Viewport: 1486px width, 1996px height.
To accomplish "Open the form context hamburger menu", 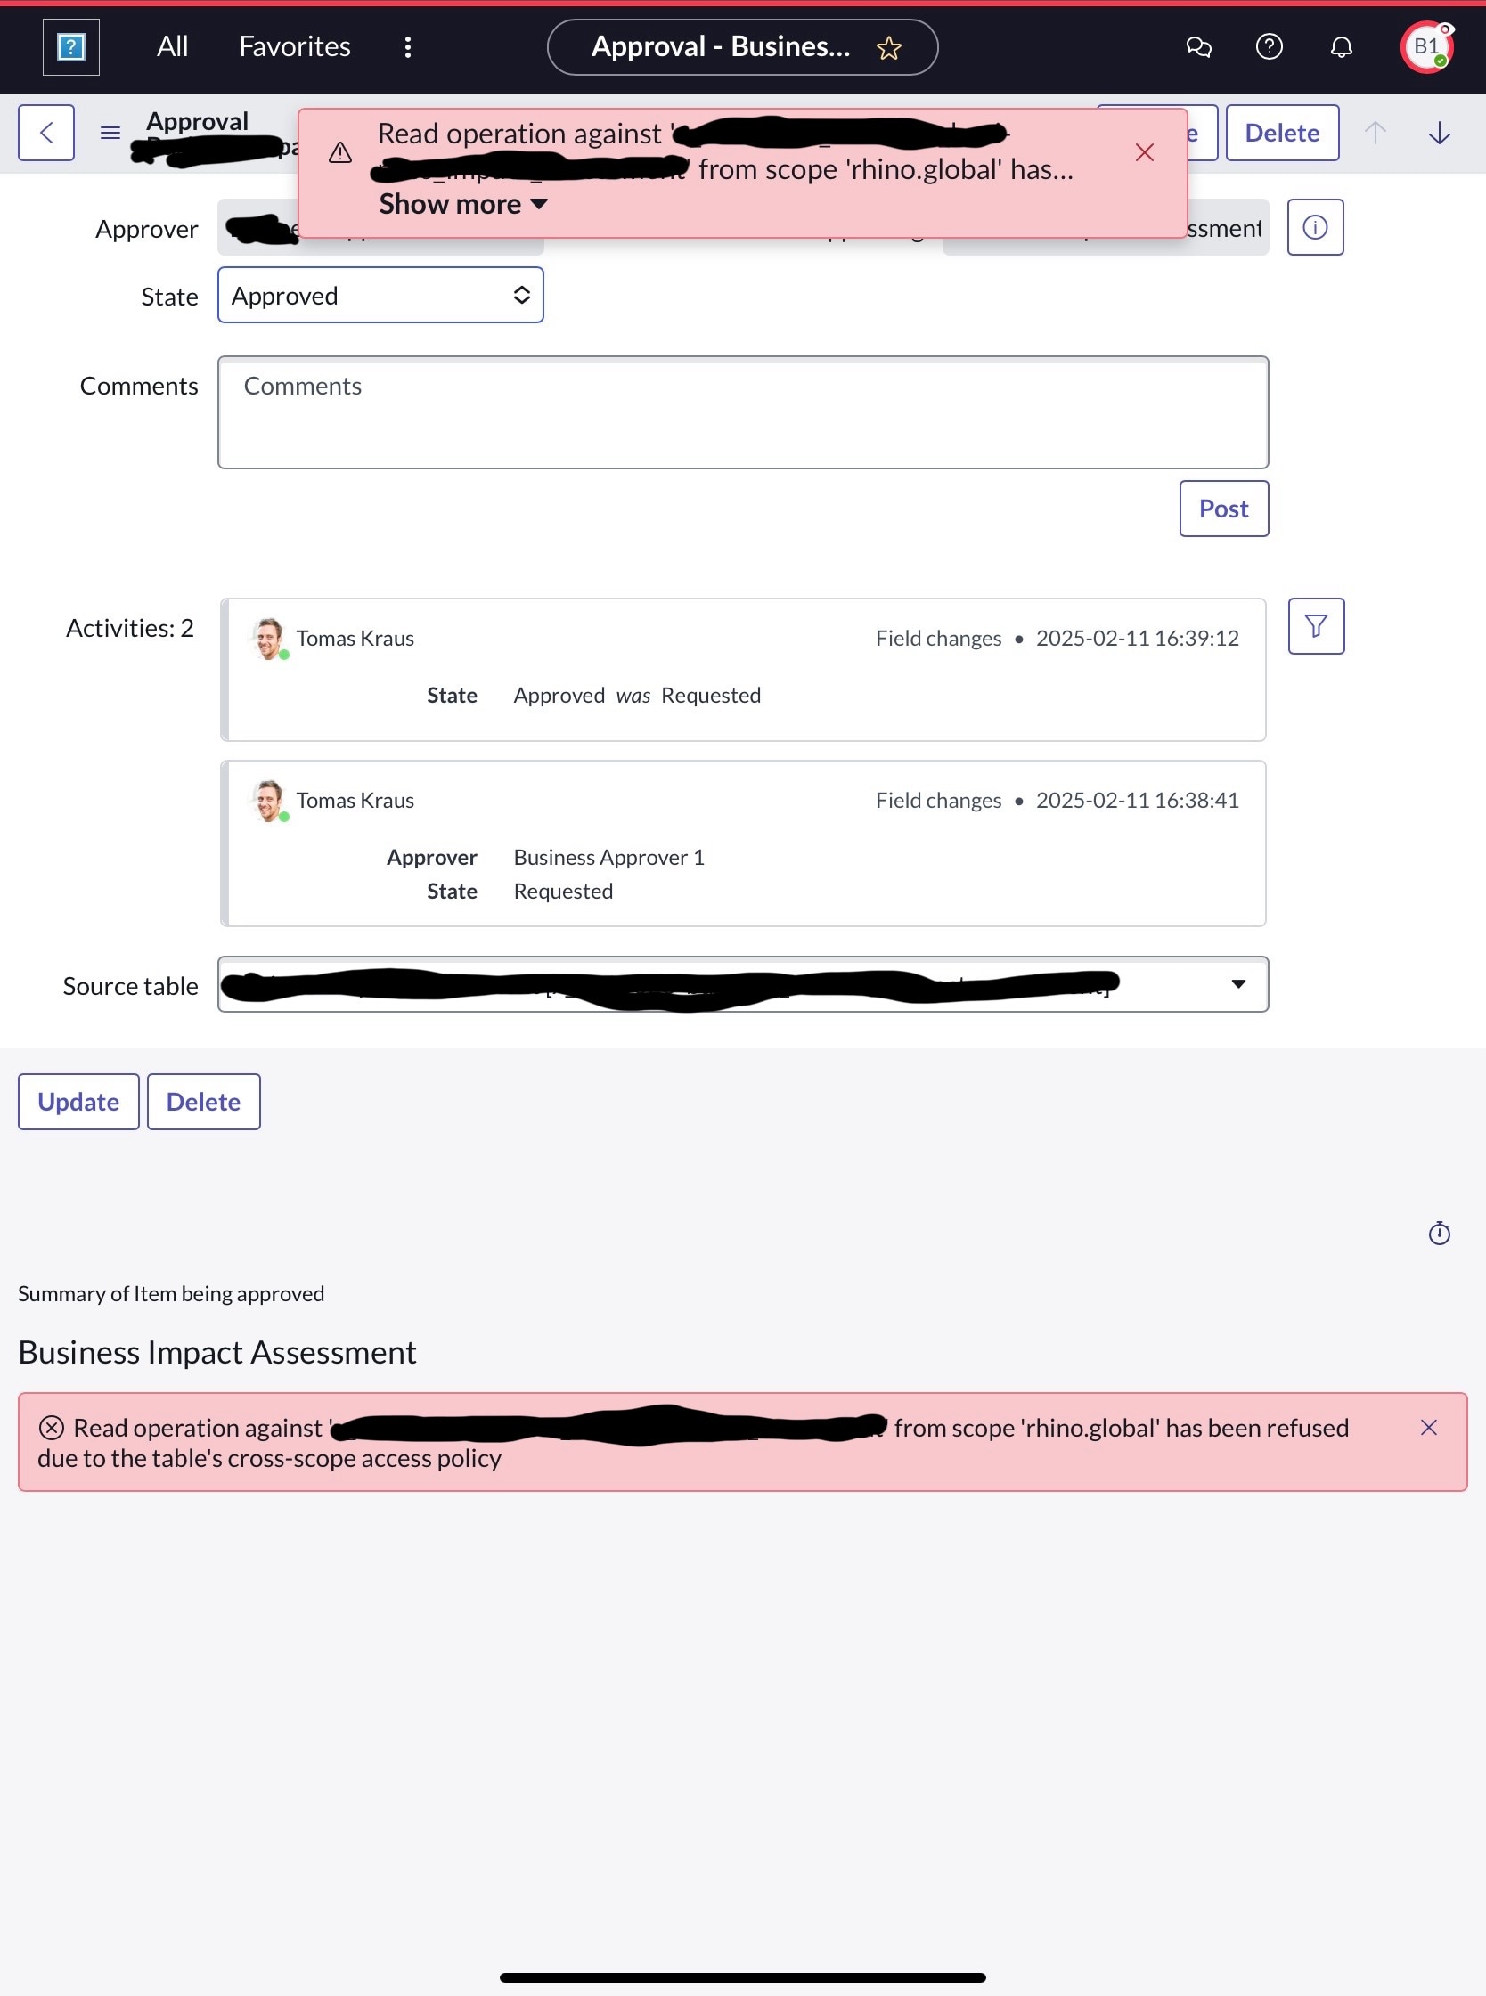I will click(x=110, y=133).
